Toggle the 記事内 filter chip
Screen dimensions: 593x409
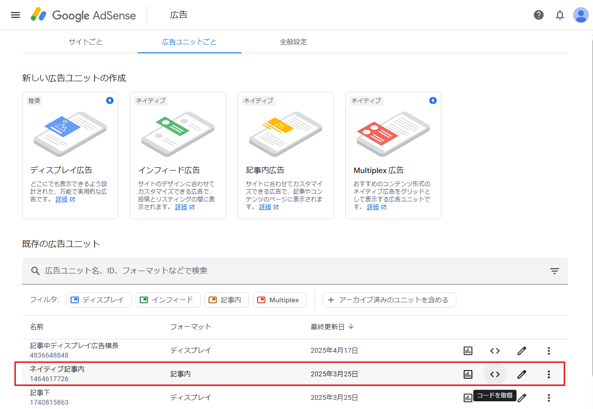[227, 300]
